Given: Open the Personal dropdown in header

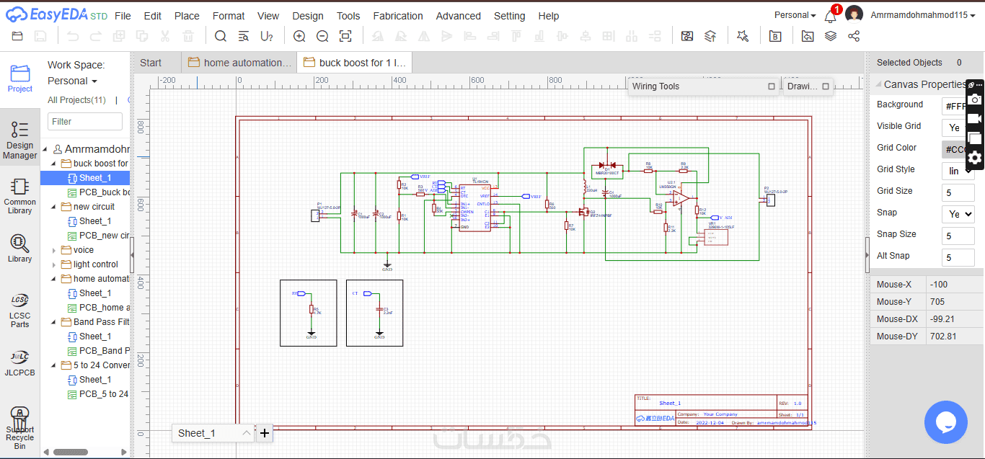Looking at the screenshot, I should 795,15.
